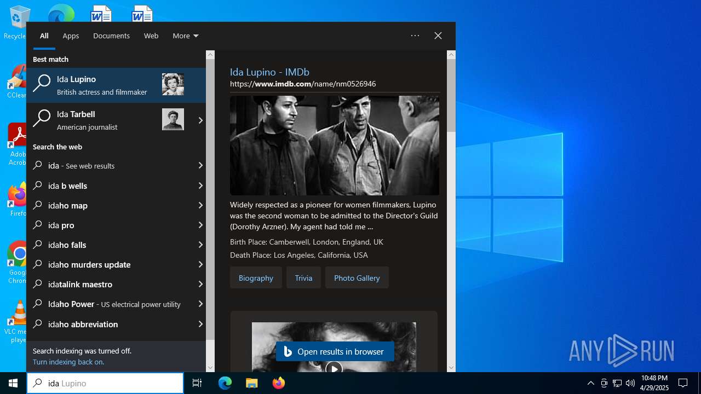Click the search options ellipsis icon
Image resolution: width=701 pixels, height=394 pixels.
pos(415,36)
